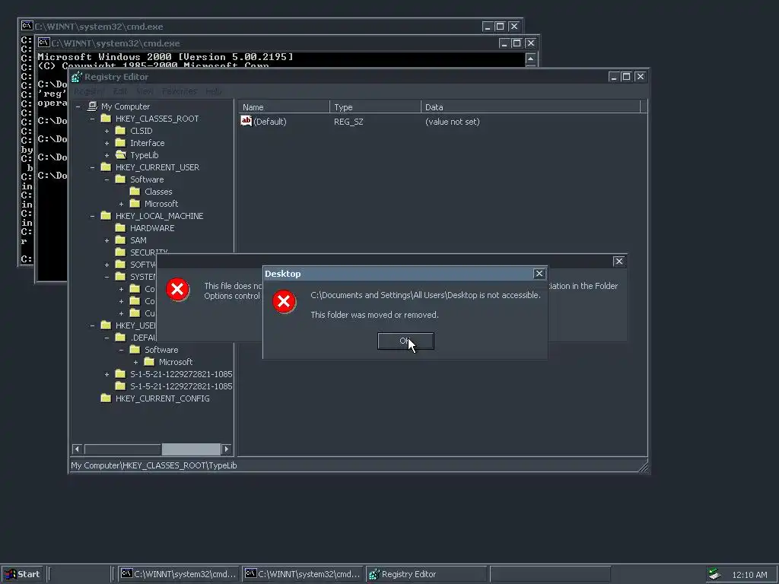Click icon of front cmd.exe window title bar
Screen dimensions: 779x584
43,43
